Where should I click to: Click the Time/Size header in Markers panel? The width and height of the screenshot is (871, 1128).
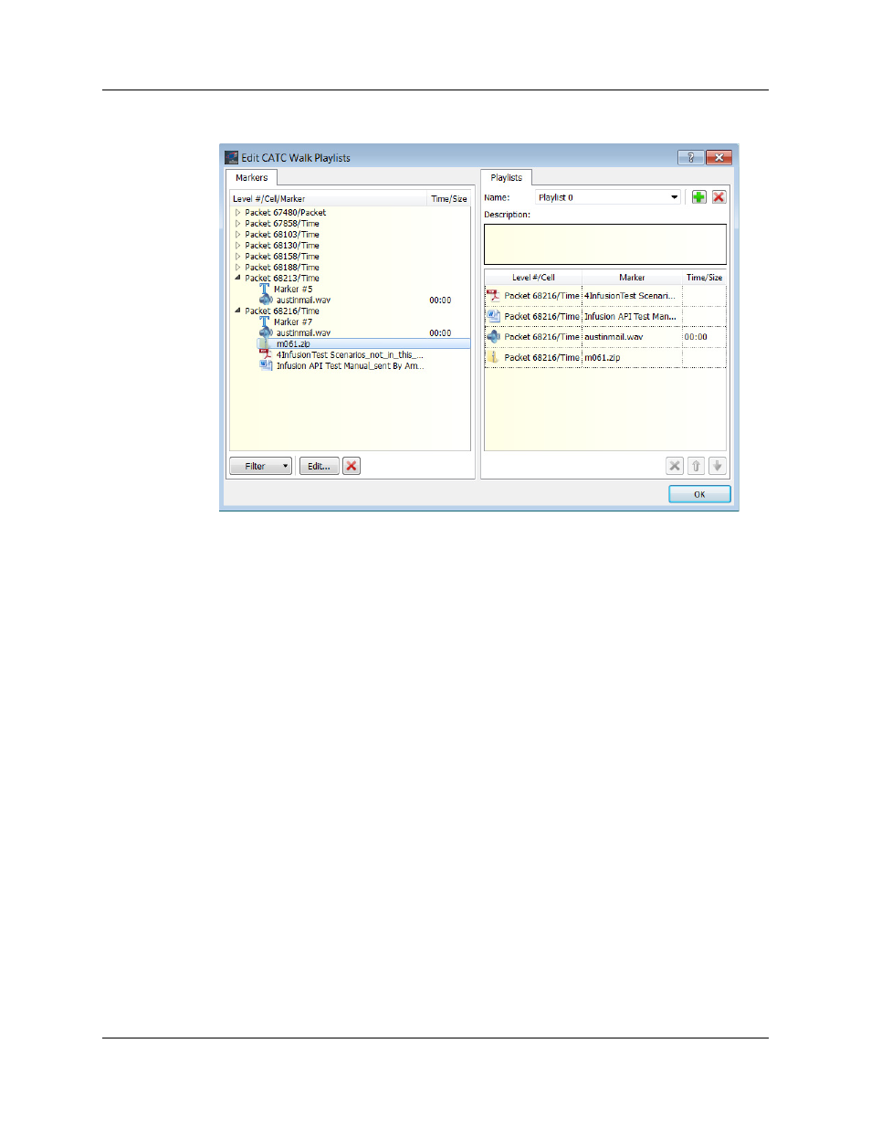click(x=449, y=198)
